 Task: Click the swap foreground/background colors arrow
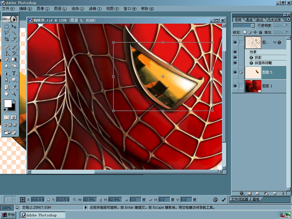pos(14,101)
